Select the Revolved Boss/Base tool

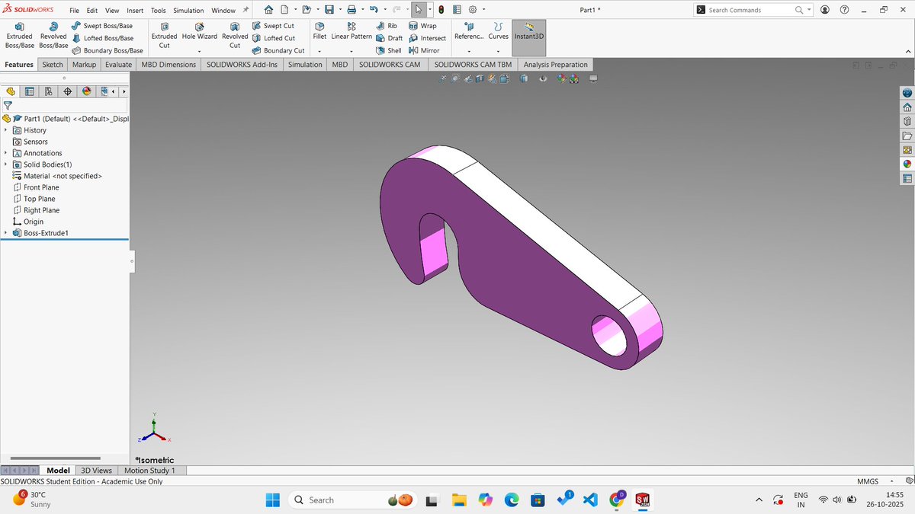tap(53, 37)
